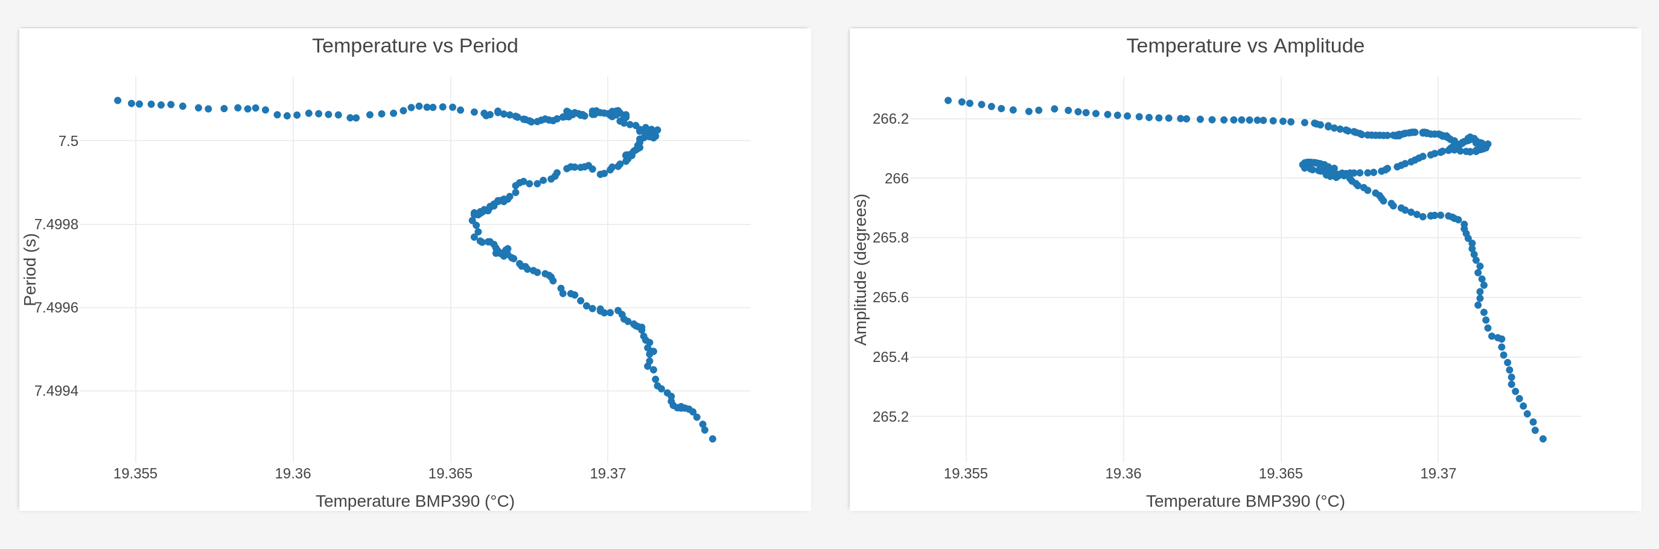Click the lowest data point in Period chart
Screen dimensions: 1659x549
712,439
